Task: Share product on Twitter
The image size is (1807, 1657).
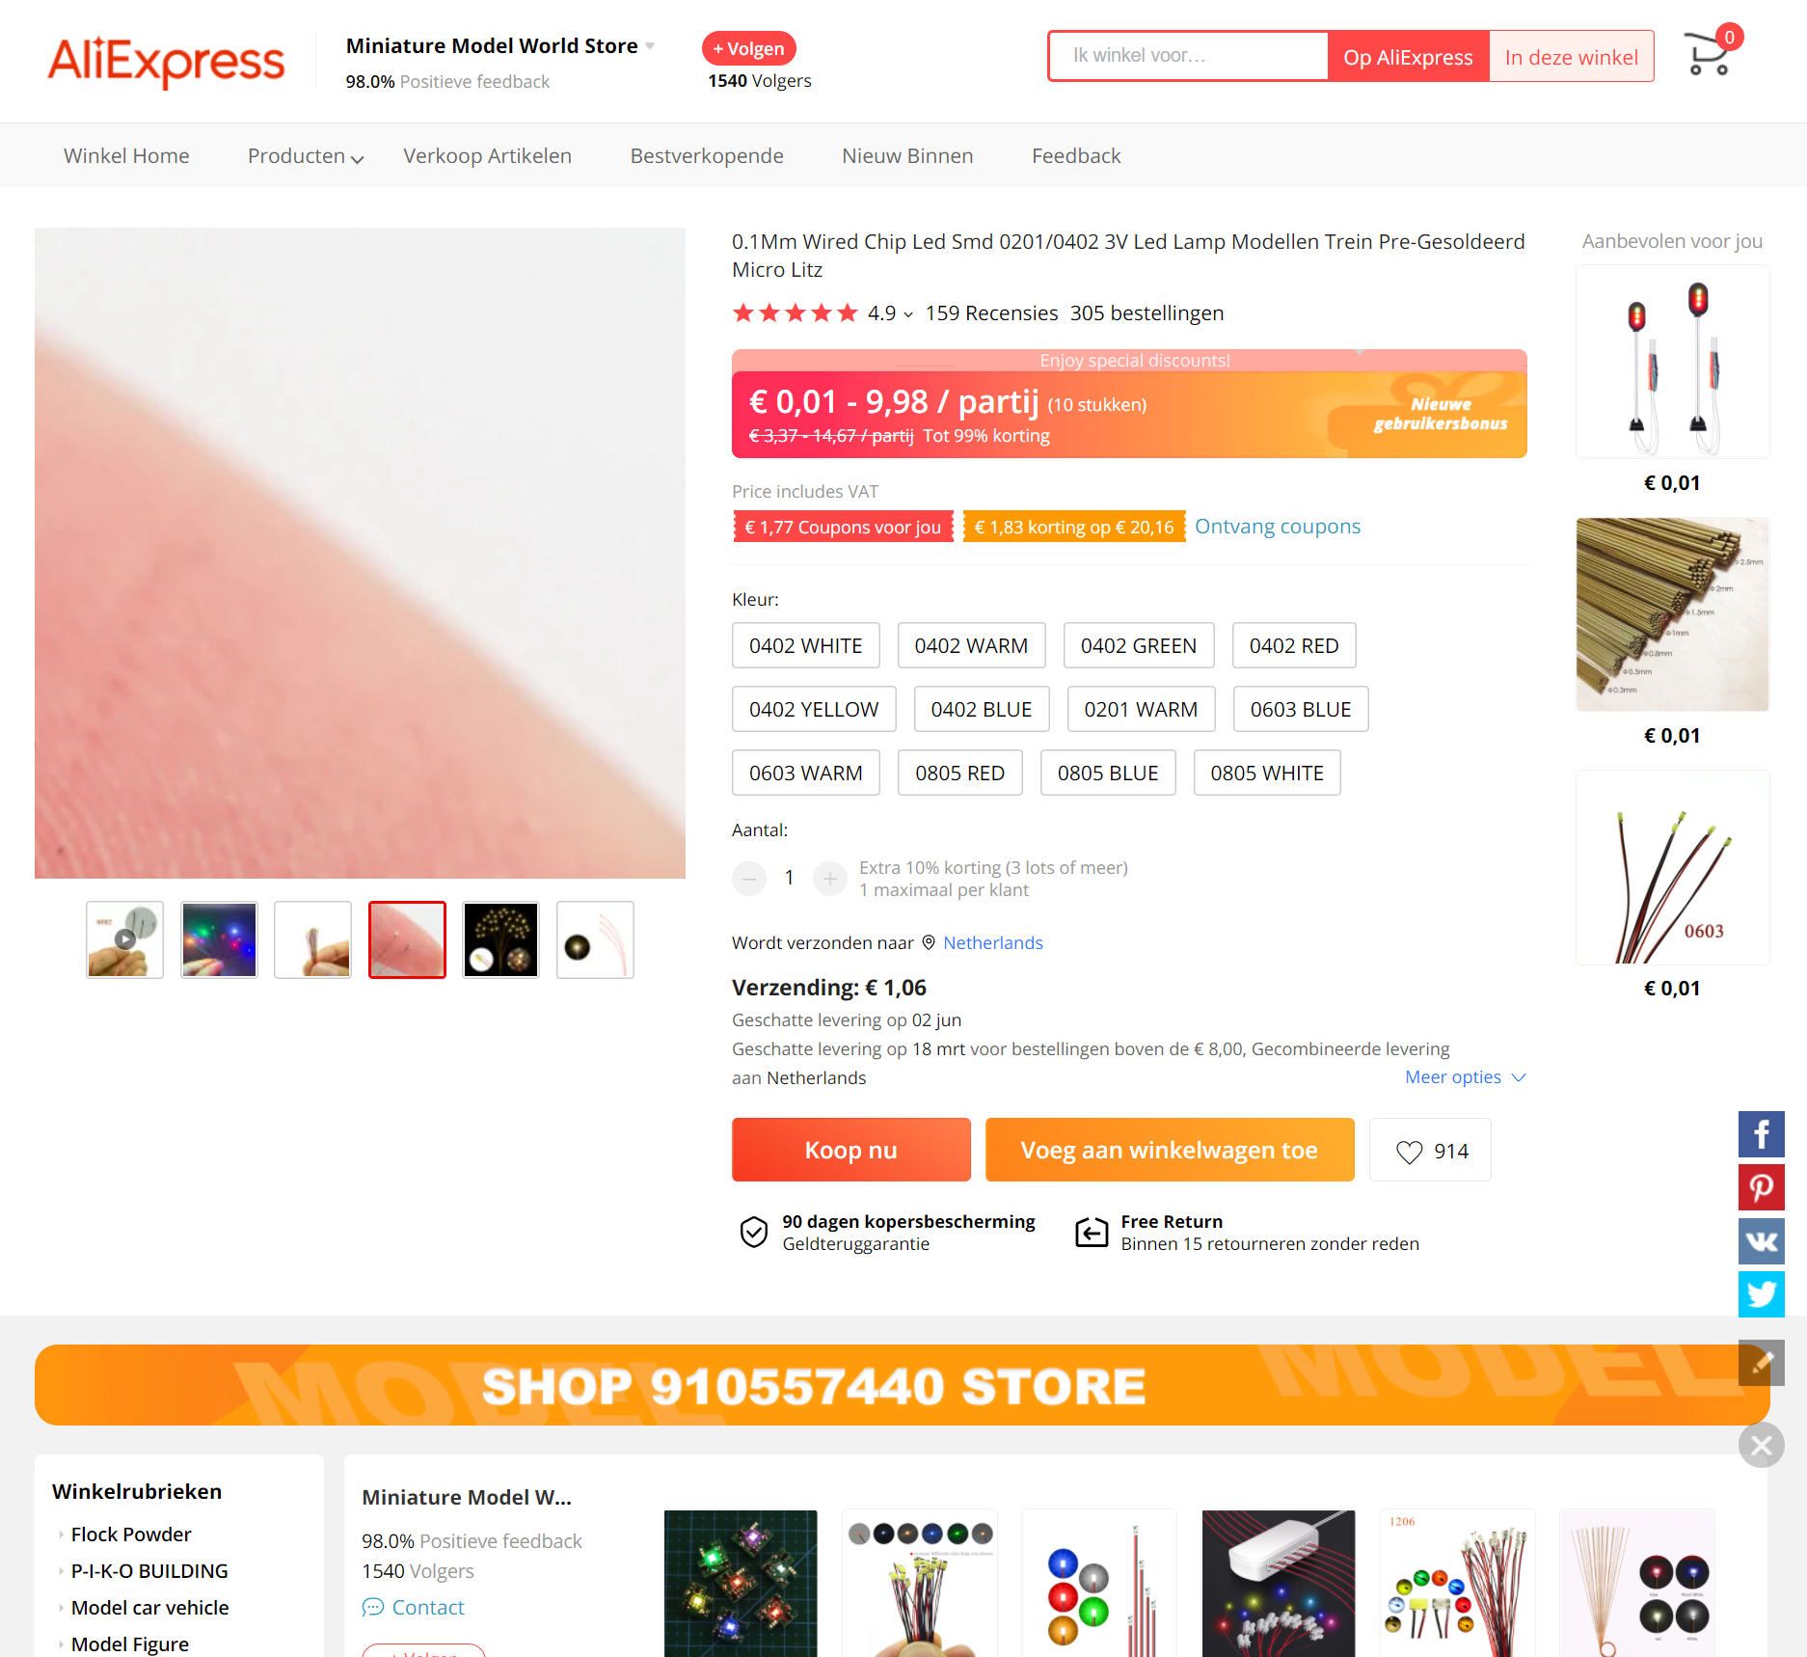Action: pos(1761,1293)
